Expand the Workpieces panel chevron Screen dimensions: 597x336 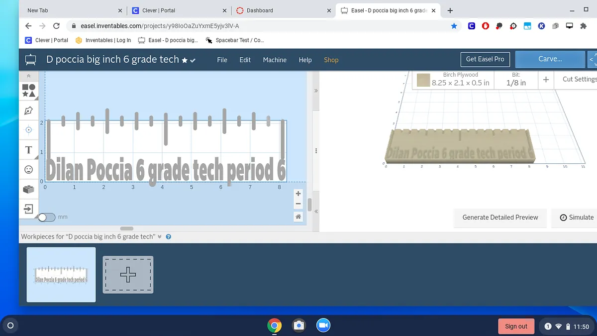tap(160, 237)
